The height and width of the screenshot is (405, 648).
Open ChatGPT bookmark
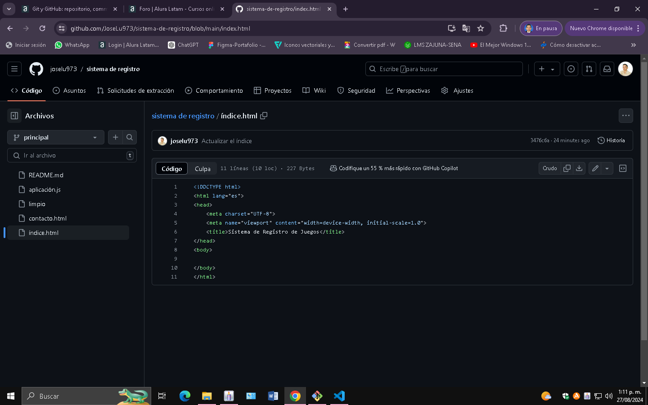click(x=183, y=45)
